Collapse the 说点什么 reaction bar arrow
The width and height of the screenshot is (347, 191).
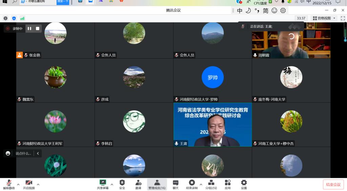38,153
